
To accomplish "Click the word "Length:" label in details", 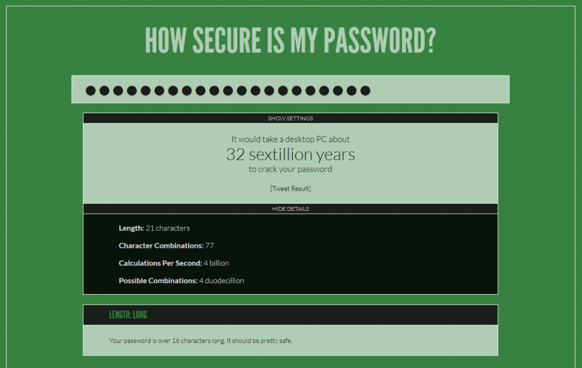I will coord(131,228).
